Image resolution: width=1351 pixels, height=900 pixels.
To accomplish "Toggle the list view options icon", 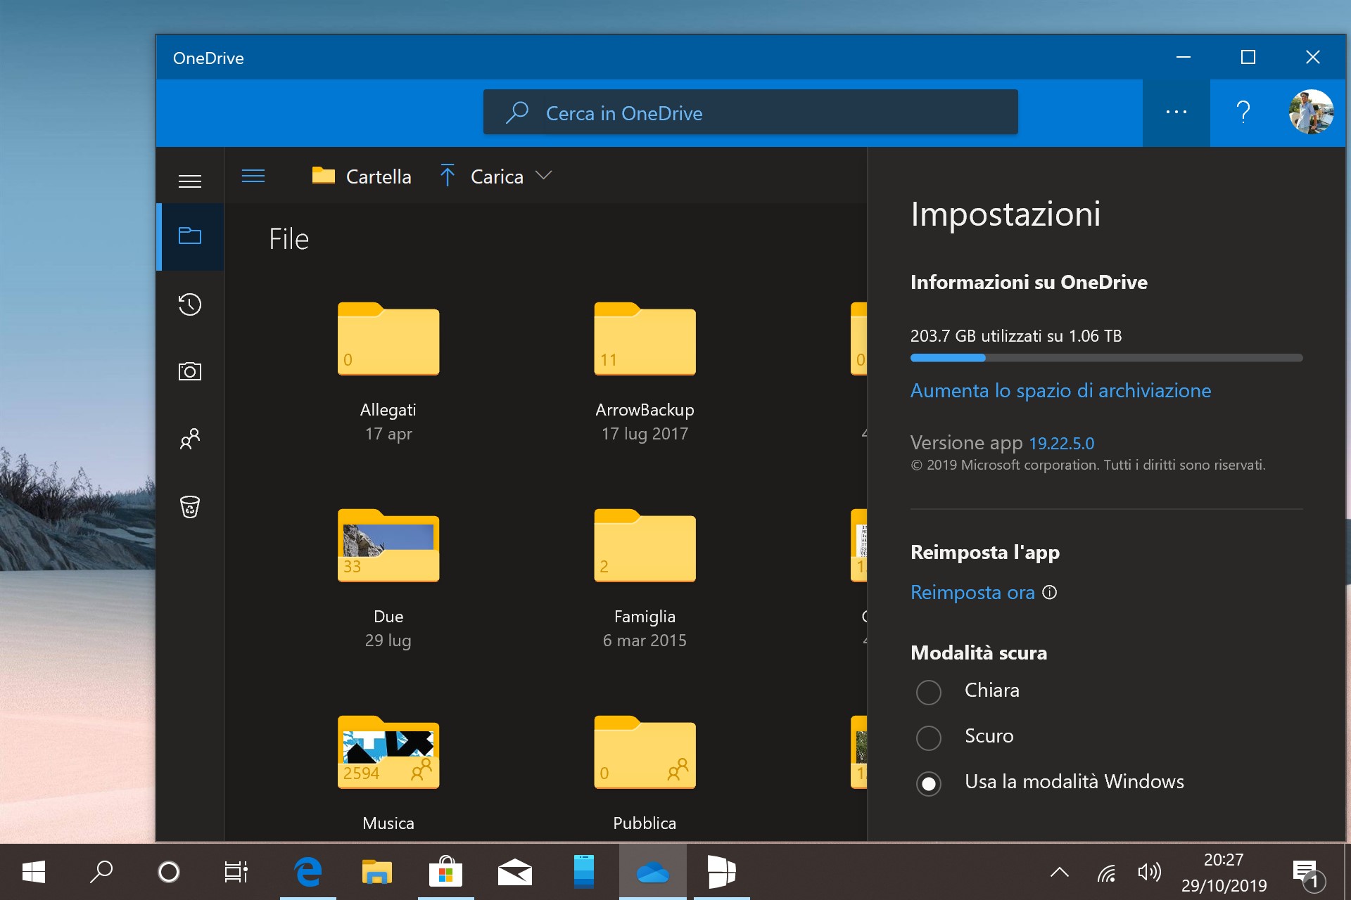I will coord(253,176).
